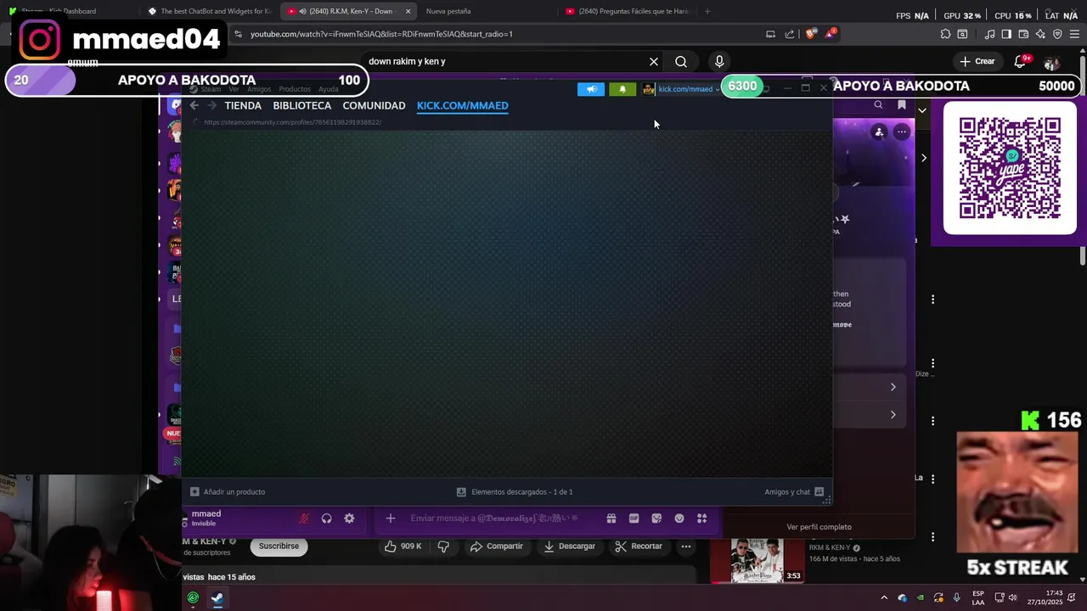This screenshot has width=1087, height=611.
Task: Click Discord bookmark icon
Action: (902, 104)
